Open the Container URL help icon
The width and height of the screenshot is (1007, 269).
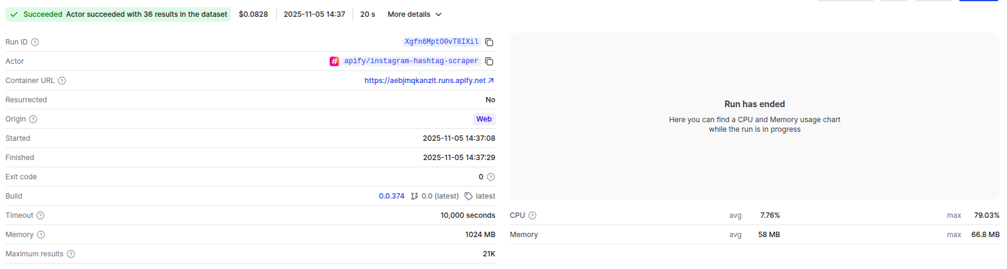click(x=62, y=81)
